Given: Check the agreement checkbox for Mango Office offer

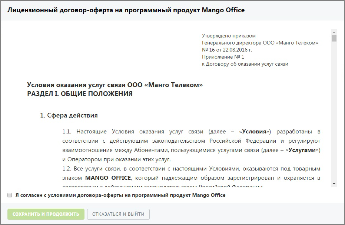Looking at the screenshot, I should [x=10, y=195].
